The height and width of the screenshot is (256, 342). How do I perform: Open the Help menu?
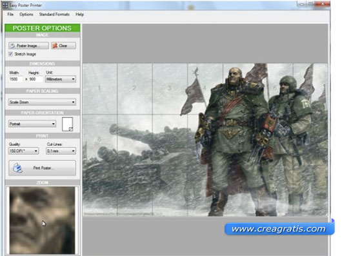(79, 14)
